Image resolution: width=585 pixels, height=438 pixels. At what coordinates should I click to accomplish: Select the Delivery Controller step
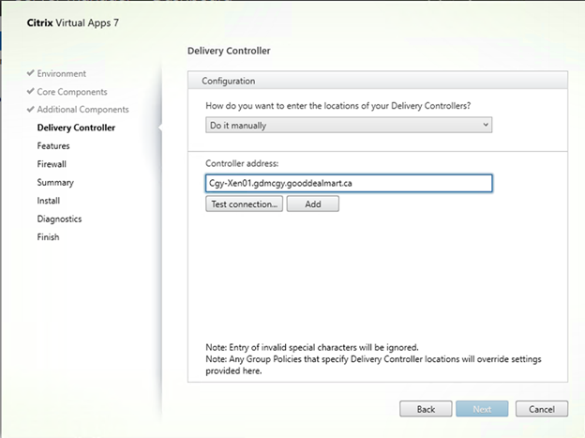[76, 128]
